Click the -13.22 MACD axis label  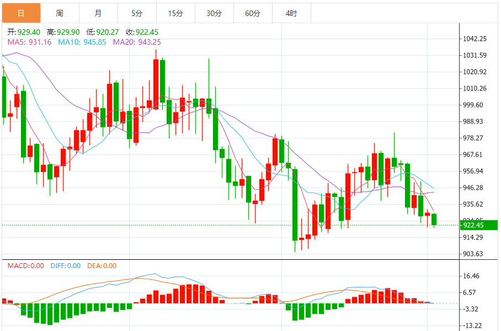pyautogui.click(x=472, y=326)
